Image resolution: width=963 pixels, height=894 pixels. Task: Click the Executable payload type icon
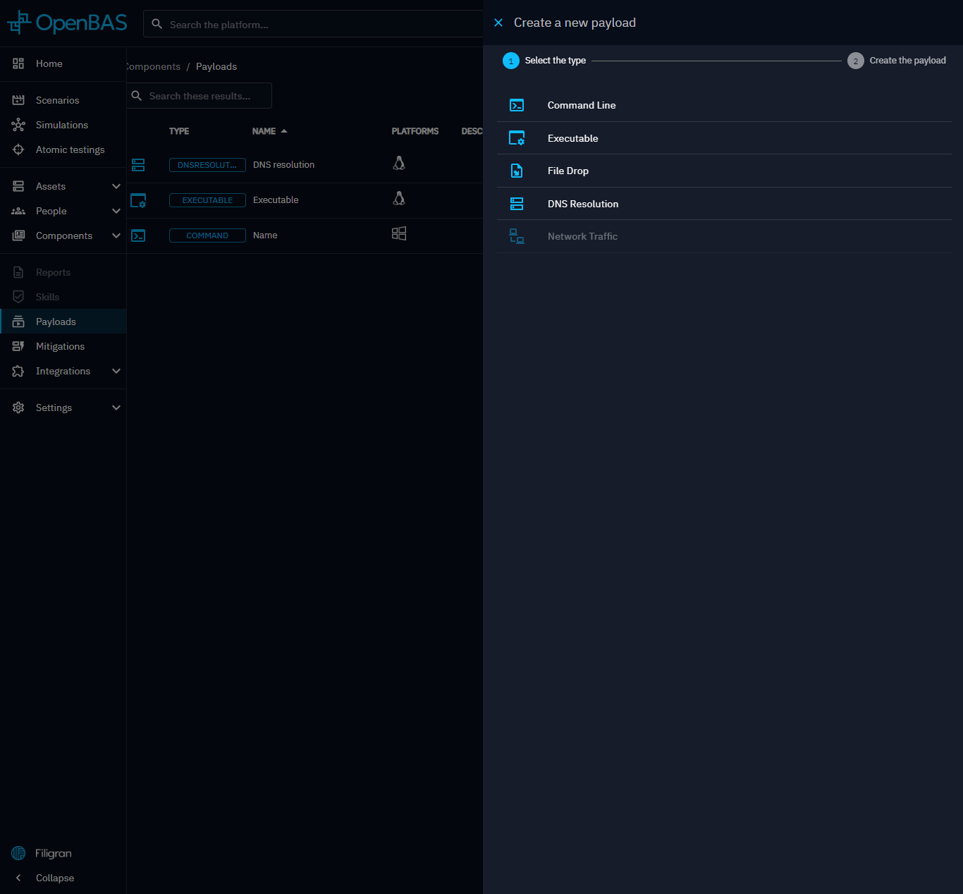point(516,138)
